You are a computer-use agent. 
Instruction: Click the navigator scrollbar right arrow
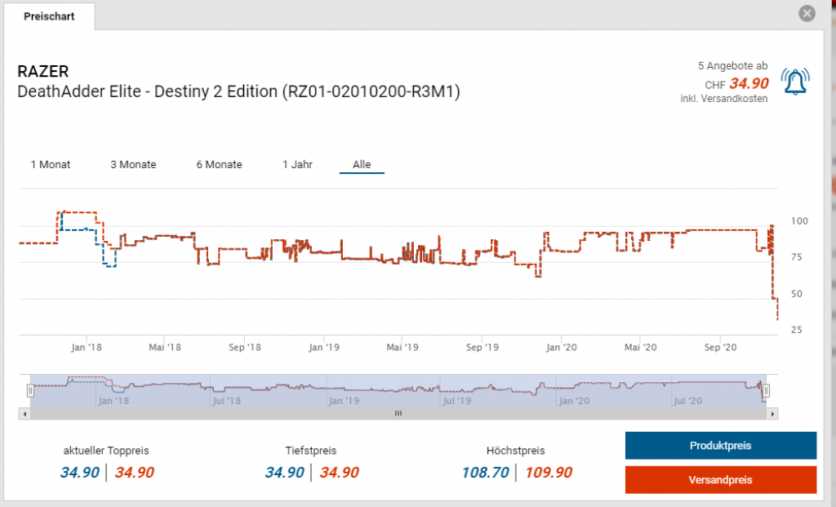pyautogui.click(x=772, y=414)
